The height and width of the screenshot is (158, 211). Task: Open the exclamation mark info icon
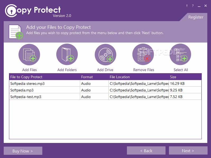point(187,6)
